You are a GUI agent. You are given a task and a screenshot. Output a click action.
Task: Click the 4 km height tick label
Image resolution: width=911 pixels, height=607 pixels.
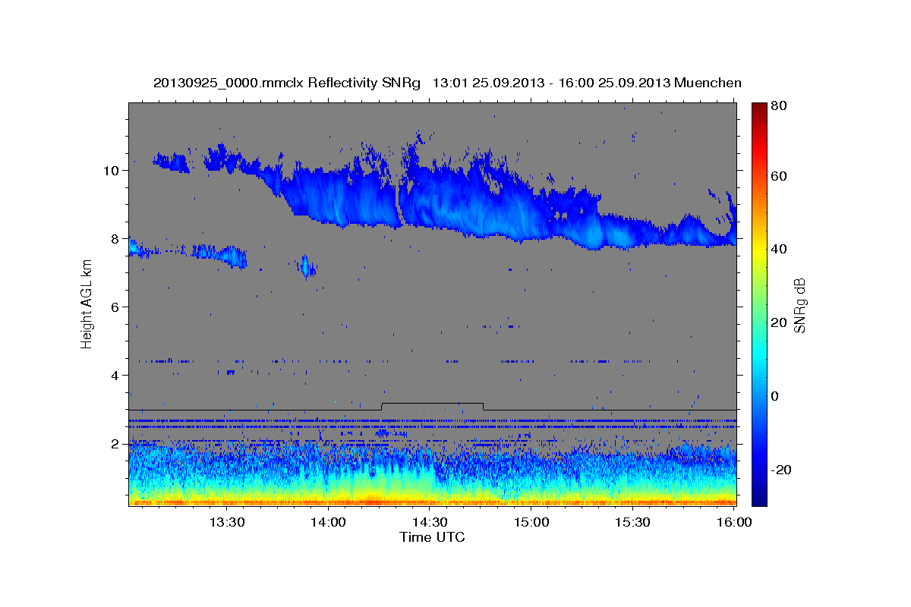[115, 375]
